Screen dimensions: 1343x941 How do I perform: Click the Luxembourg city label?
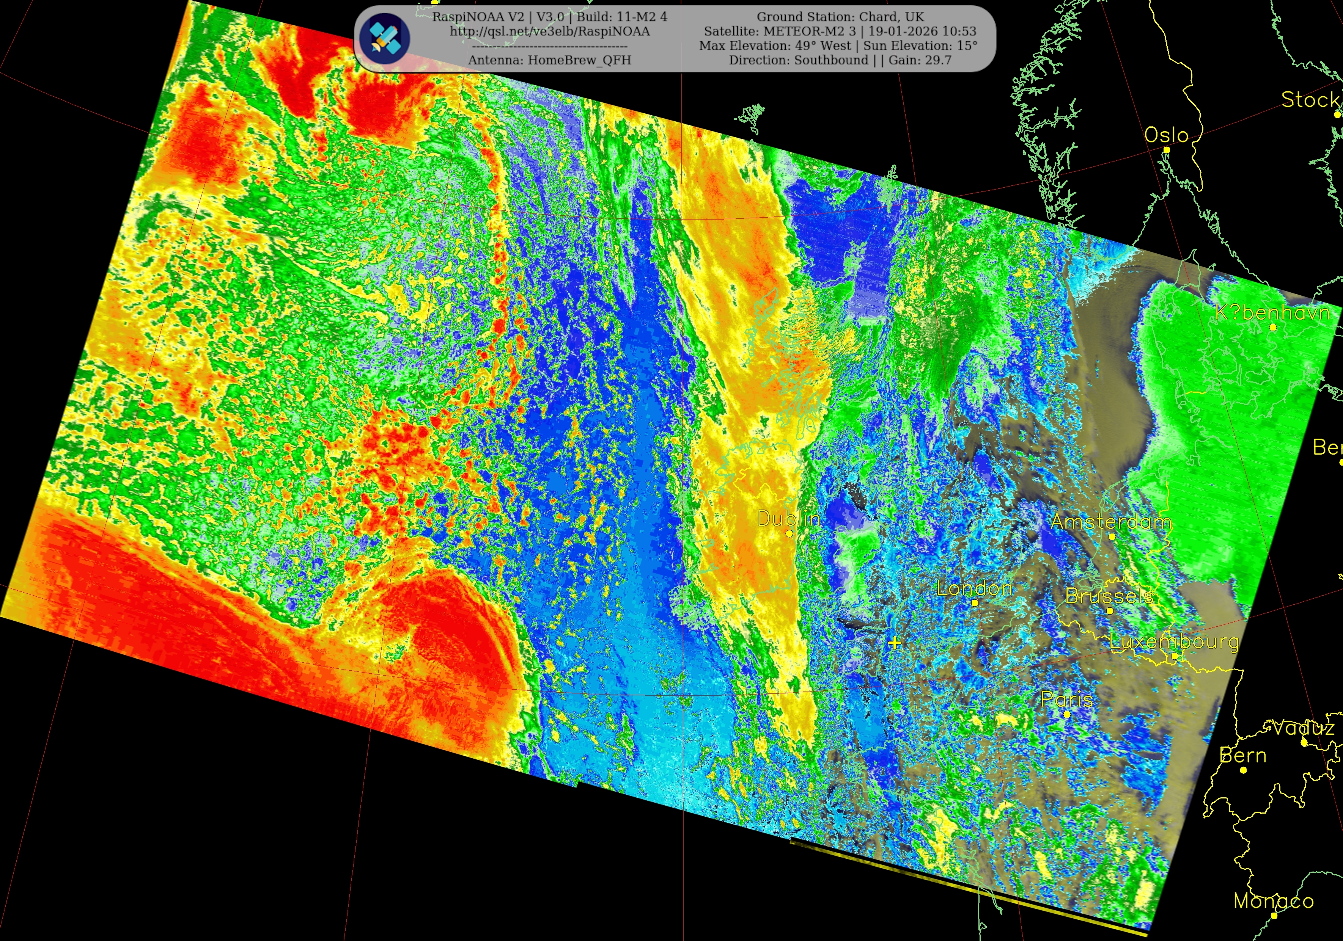pyautogui.click(x=1174, y=642)
